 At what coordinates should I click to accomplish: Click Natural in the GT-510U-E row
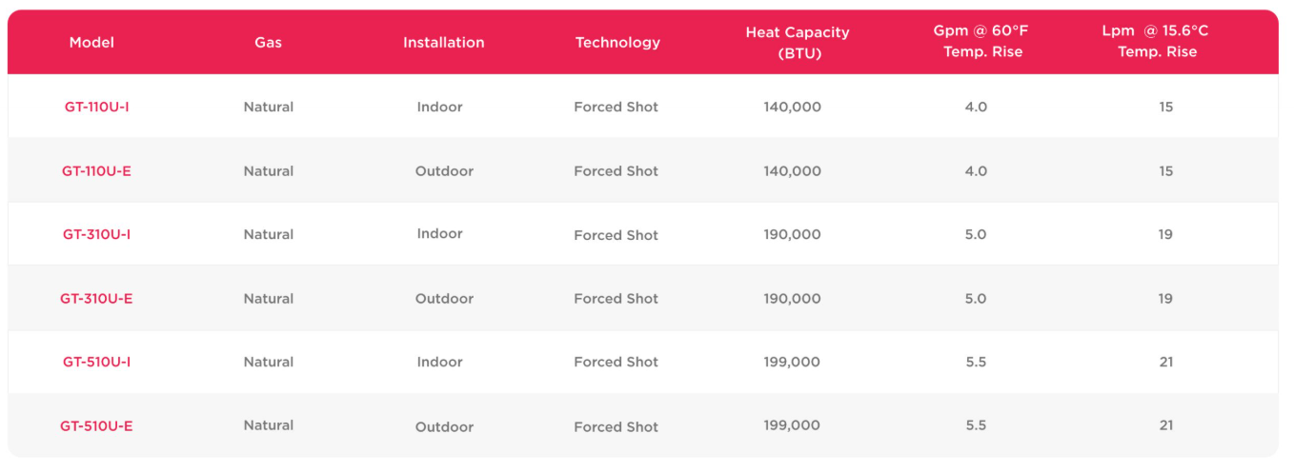(x=269, y=425)
